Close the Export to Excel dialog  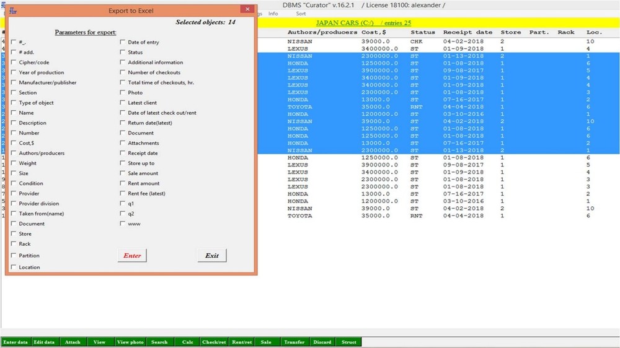tap(247, 9)
